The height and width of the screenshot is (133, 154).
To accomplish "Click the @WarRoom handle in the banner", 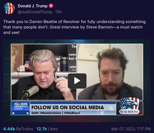I will 72,113.
